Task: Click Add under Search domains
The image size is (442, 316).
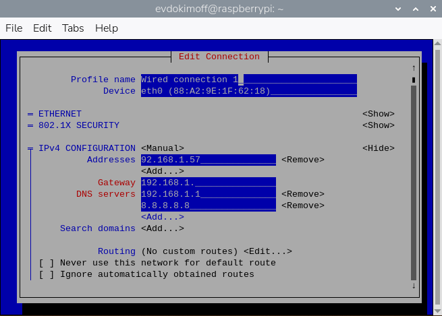Action: [162, 228]
